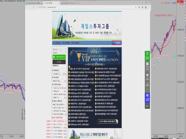Open the VIP HAPPY 누적수익 entry
The height and width of the screenshot is (139, 186).
coord(106,79)
